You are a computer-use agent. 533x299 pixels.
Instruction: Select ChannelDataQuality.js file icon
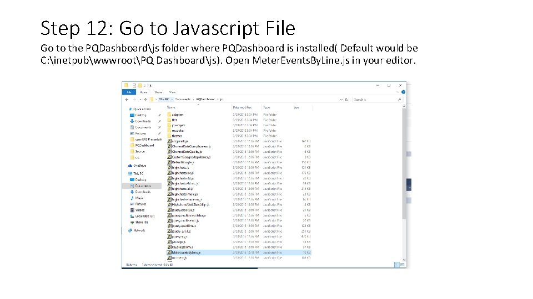pyautogui.click(x=169, y=152)
